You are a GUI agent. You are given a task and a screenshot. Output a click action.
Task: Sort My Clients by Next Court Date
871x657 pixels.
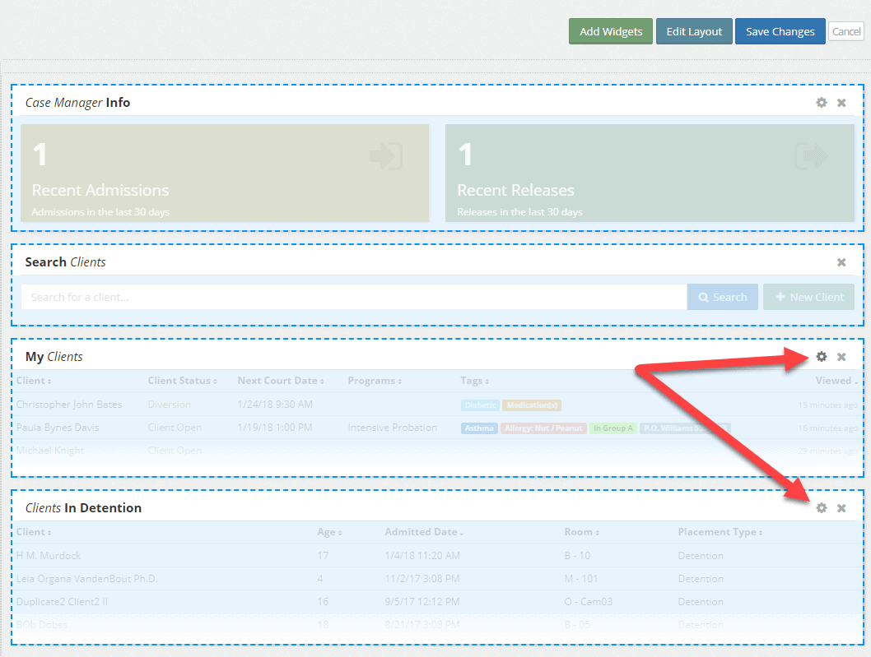pos(280,381)
